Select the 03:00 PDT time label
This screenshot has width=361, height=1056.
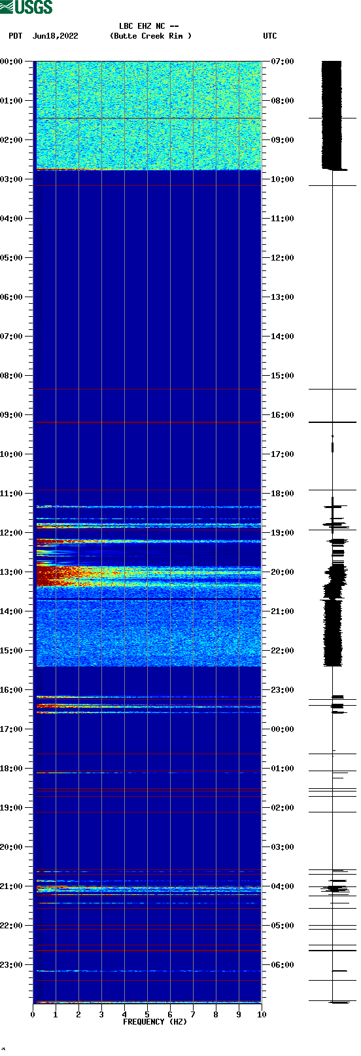(x=11, y=179)
